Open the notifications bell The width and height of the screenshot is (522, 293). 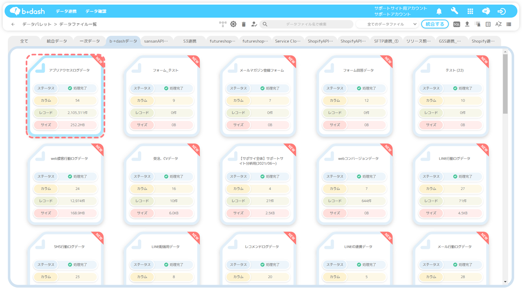(439, 11)
